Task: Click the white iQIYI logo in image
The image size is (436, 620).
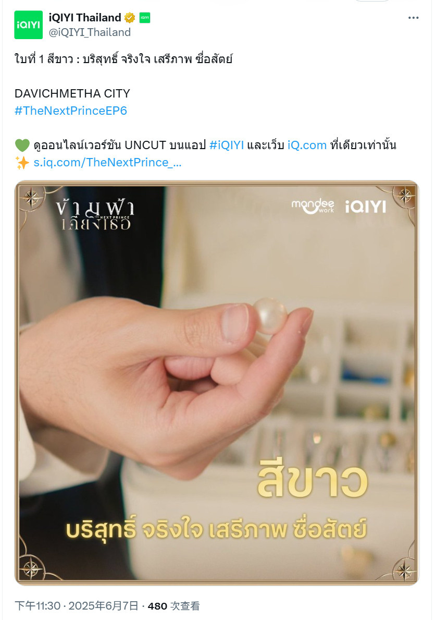Action: point(366,206)
